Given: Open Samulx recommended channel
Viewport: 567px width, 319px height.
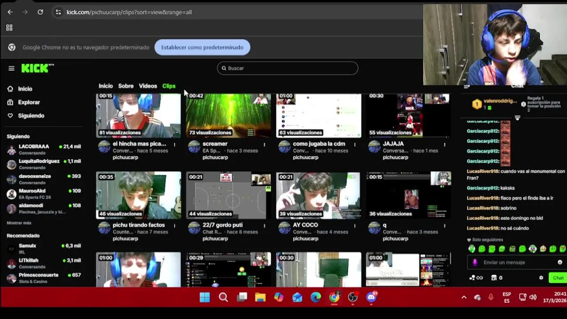Looking at the screenshot, I should coord(44,249).
